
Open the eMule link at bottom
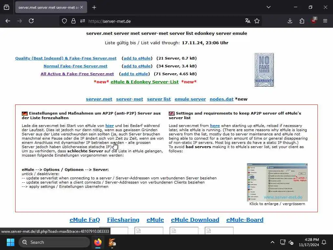(x=155, y=220)
